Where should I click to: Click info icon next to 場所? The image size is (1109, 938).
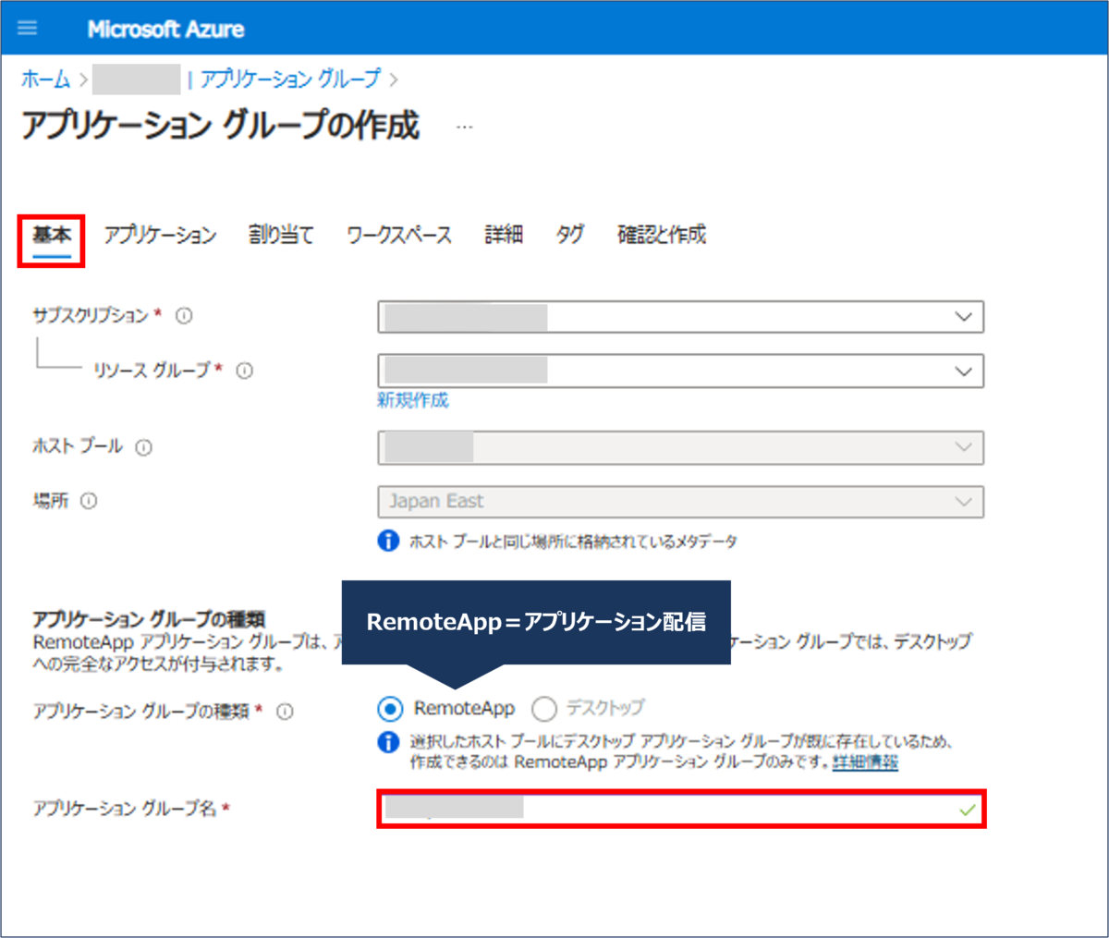coord(89,501)
